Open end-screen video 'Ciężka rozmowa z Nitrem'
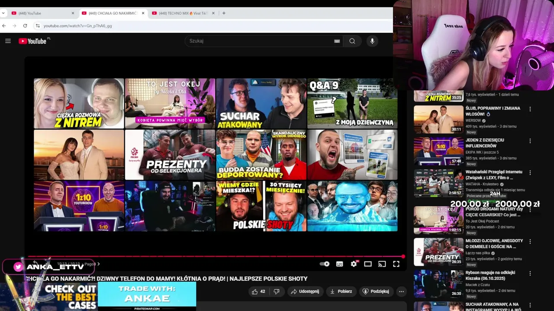Screen dimensions: 554x311 coord(79,103)
